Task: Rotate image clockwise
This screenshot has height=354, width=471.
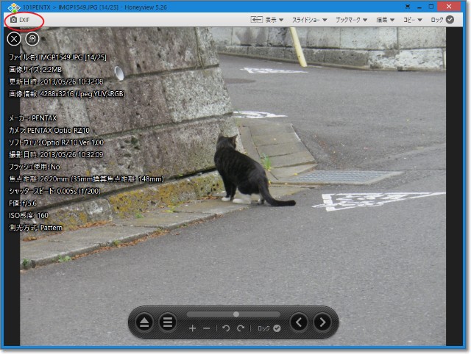Action: coord(241,328)
